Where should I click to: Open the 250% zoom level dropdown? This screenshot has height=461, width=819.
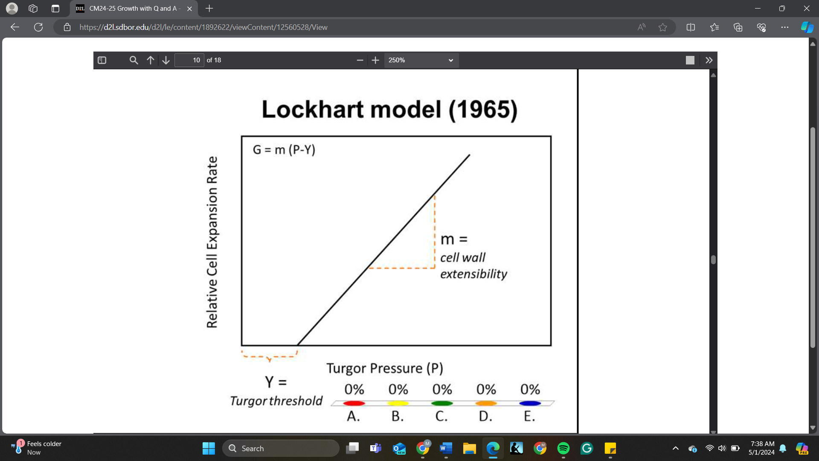[421, 60]
